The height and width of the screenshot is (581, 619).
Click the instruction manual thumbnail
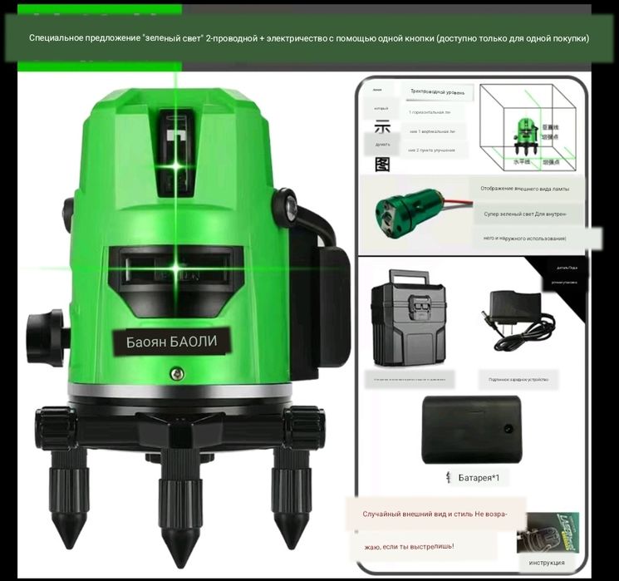click(x=548, y=533)
